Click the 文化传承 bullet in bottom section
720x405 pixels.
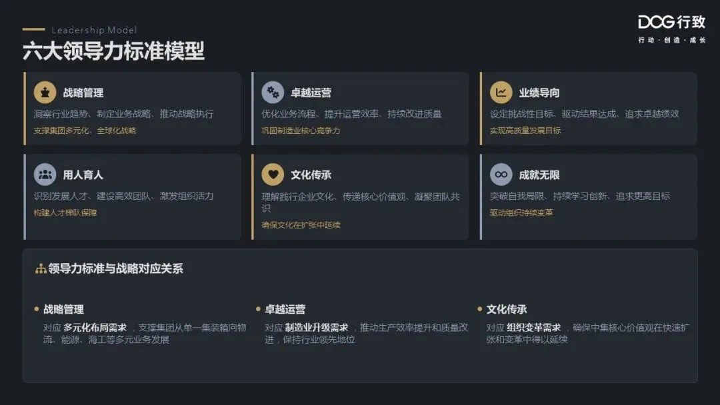click(507, 310)
